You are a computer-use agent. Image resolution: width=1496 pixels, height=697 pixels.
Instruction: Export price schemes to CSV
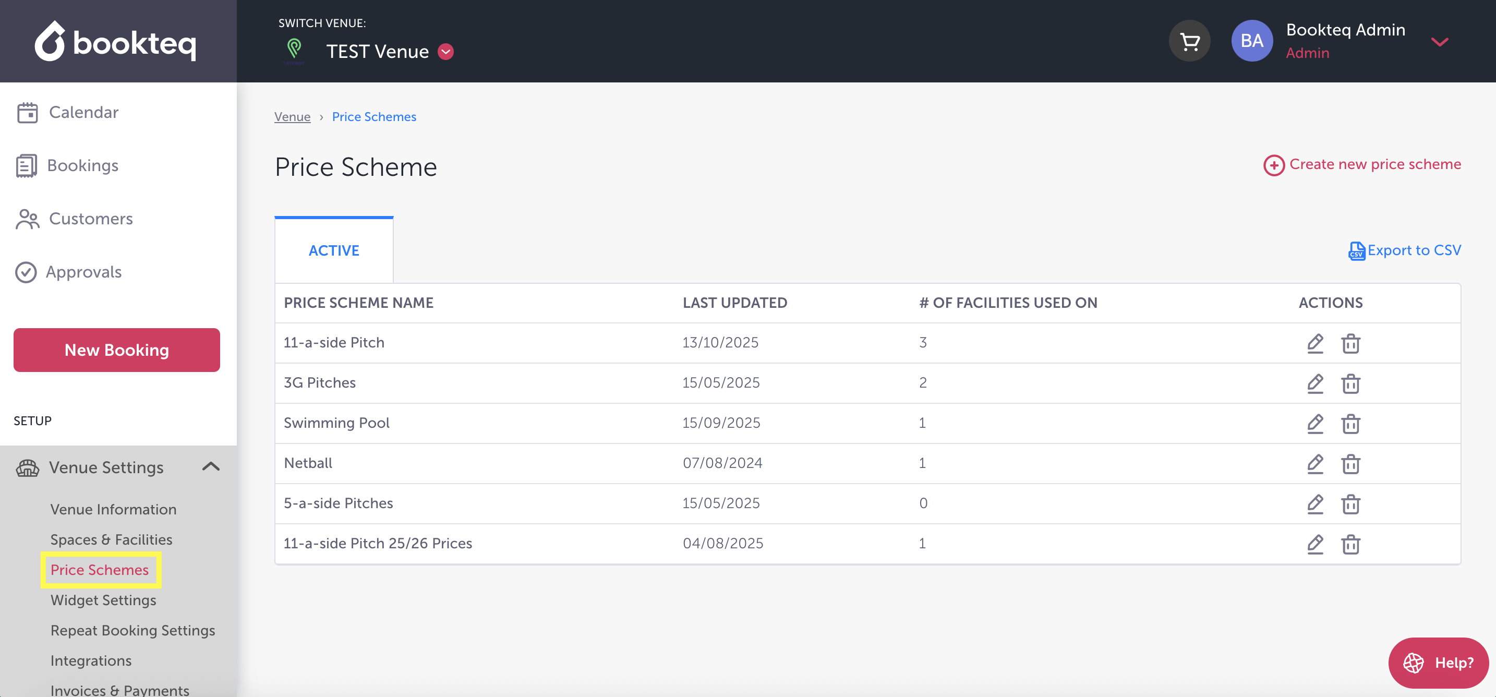[1404, 250]
